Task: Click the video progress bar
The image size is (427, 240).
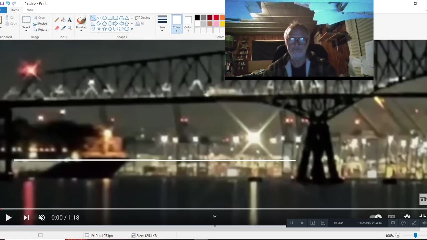Action: 213,209
